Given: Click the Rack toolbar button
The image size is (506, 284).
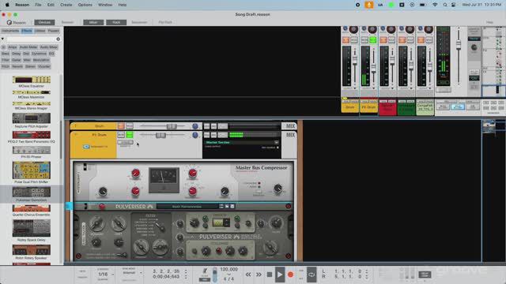Looking at the screenshot, I should click(116, 22).
